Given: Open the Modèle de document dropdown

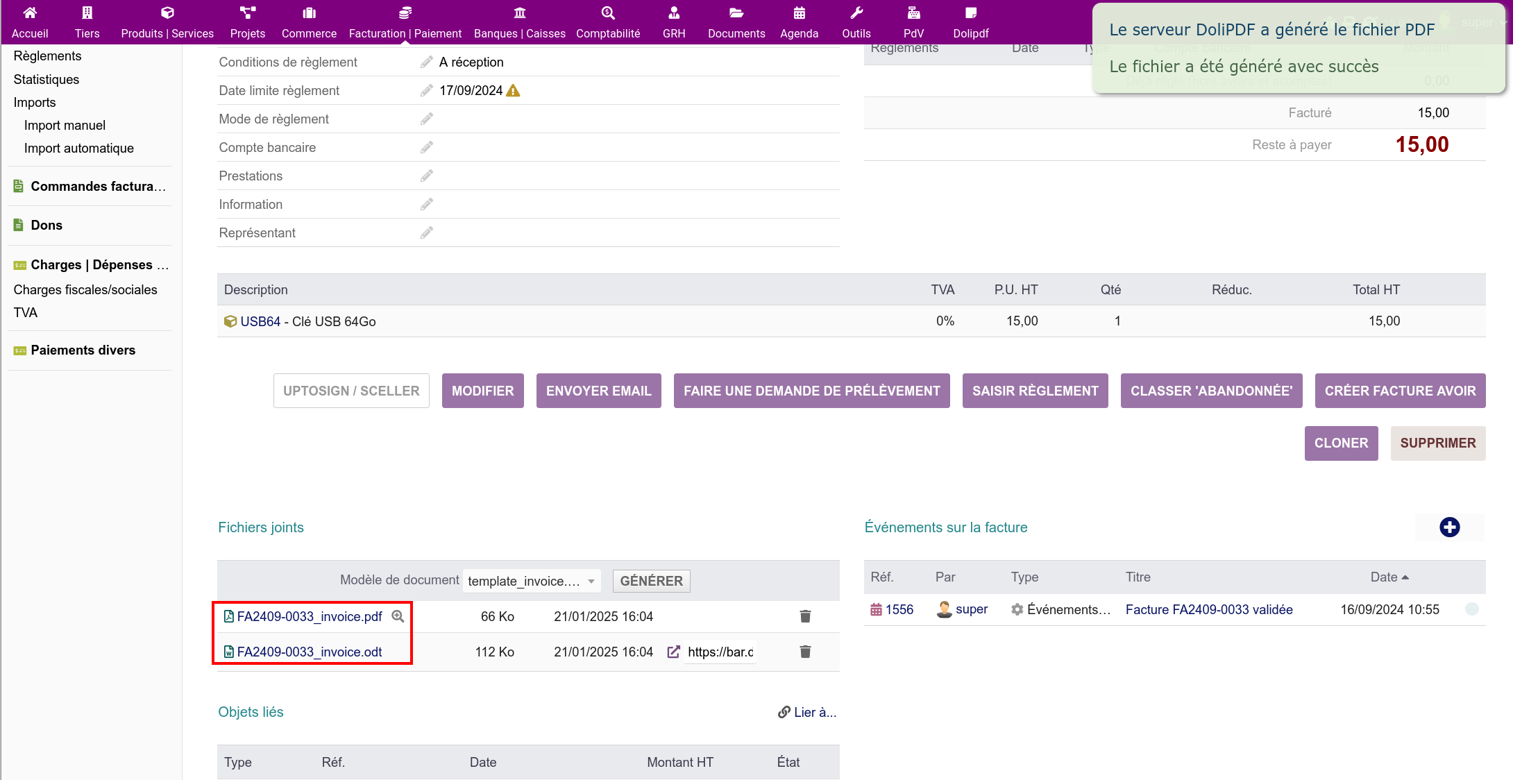Looking at the screenshot, I should 532,581.
